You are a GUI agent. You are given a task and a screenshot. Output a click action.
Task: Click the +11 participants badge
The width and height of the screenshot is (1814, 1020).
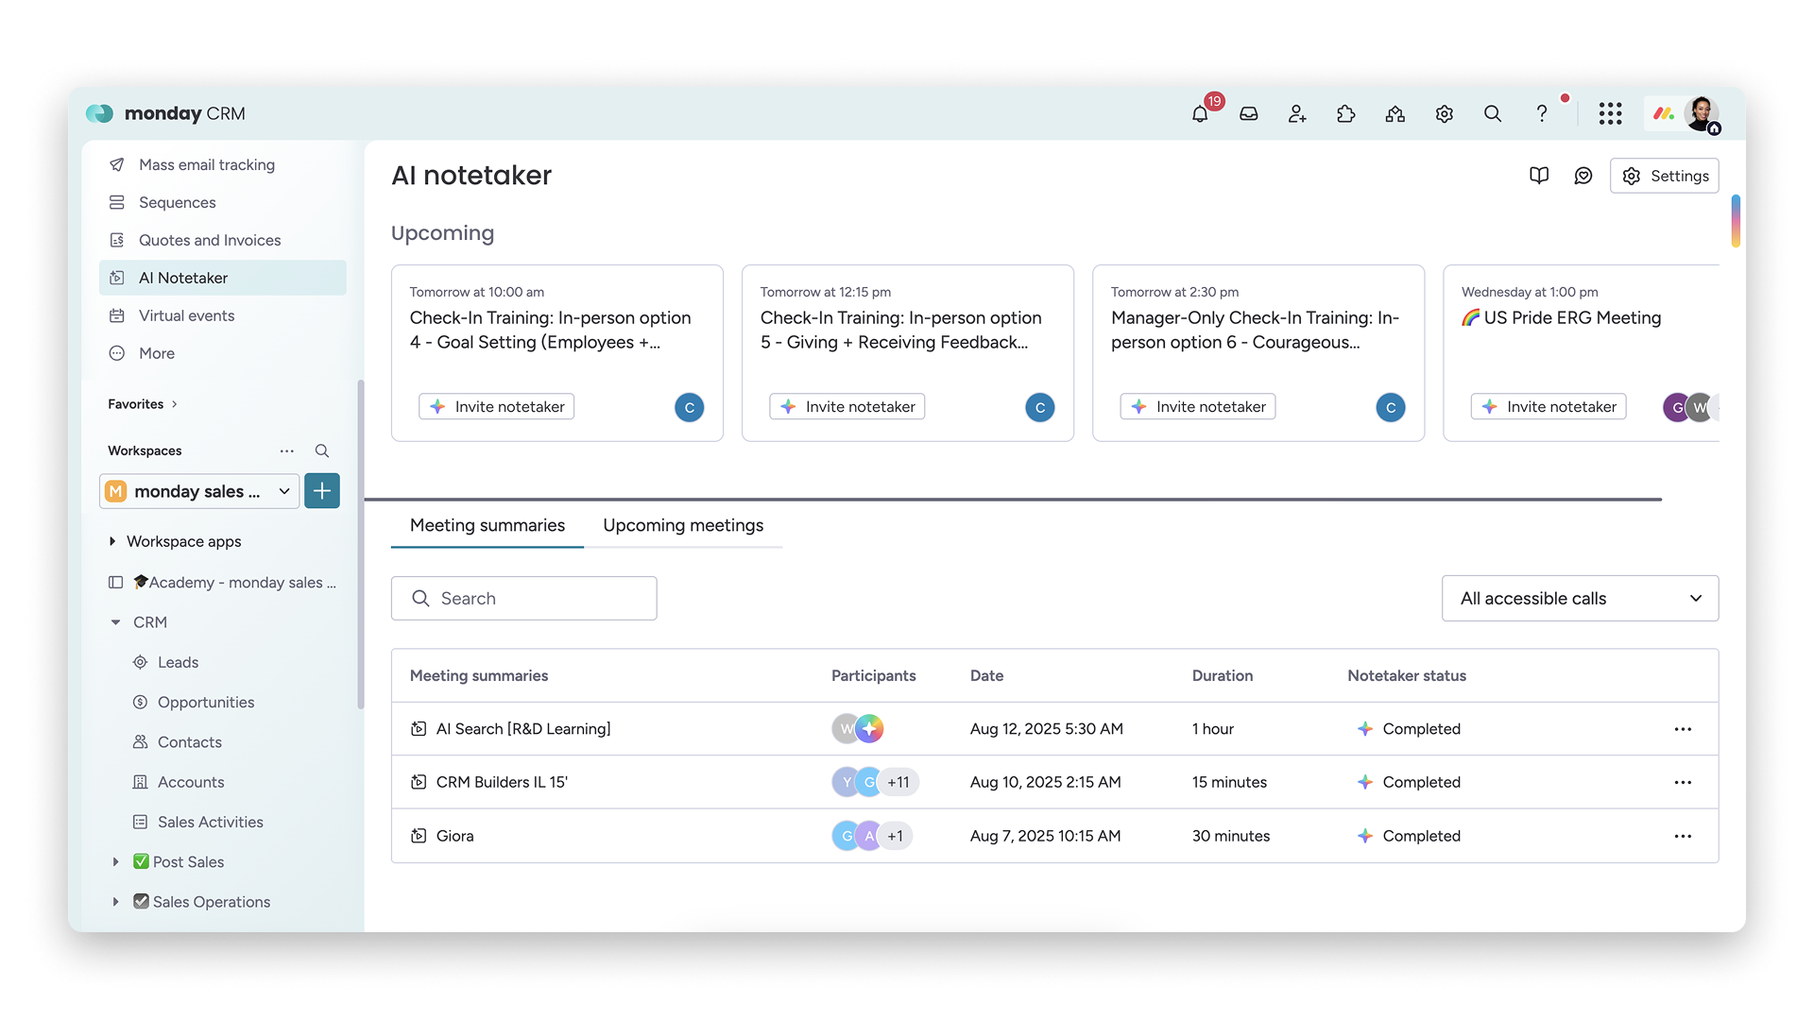[898, 782]
